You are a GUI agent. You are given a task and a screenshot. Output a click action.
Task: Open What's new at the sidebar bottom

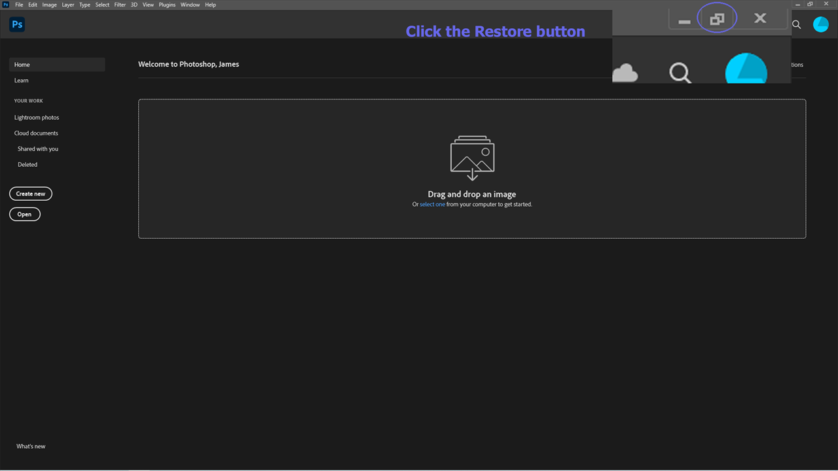coord(31,446)
